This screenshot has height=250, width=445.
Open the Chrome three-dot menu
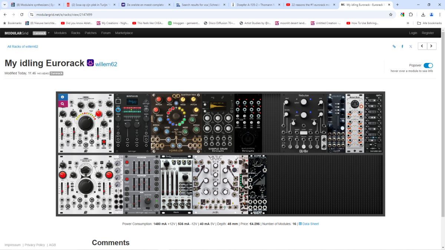(x=440, y=14)
